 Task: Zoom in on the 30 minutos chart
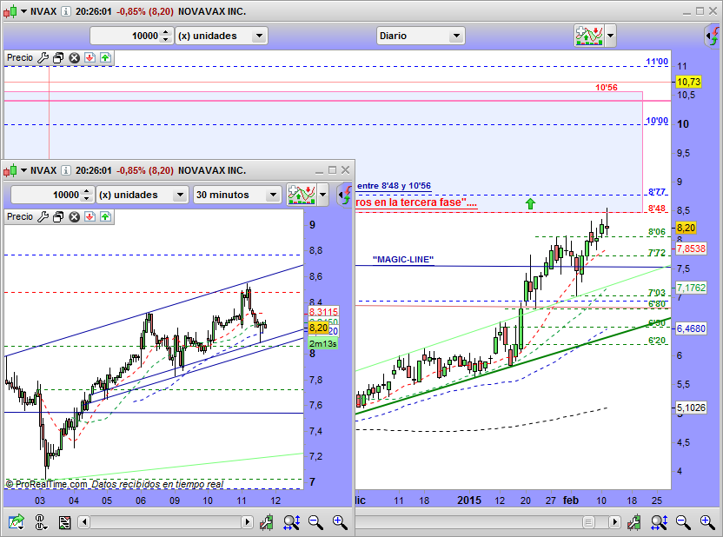[340, 522]
